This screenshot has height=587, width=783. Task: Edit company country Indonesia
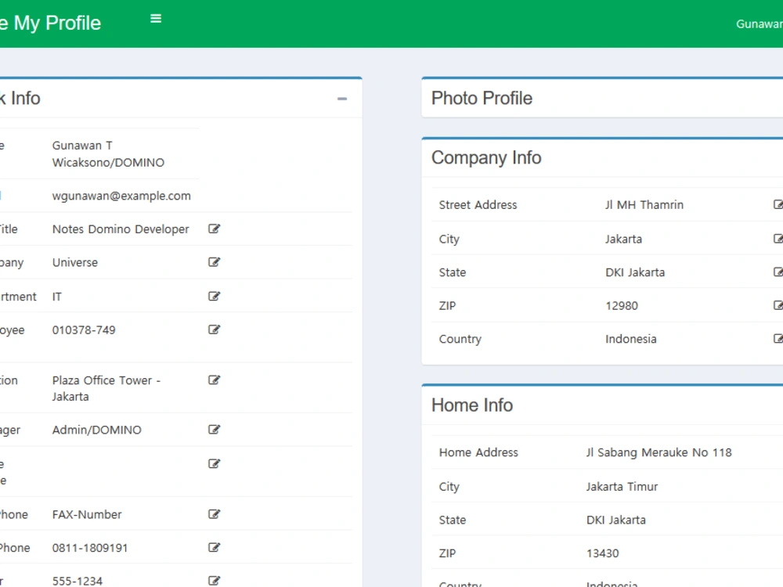(x=778, y=339)
